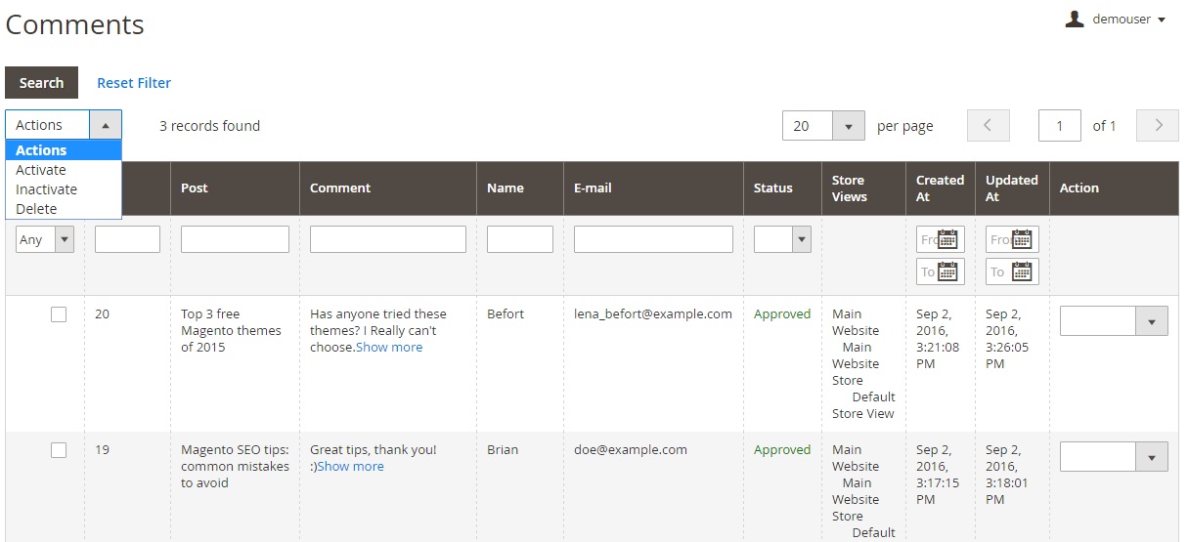
Task: Click '3 records found' text
Action: (209, 126)
